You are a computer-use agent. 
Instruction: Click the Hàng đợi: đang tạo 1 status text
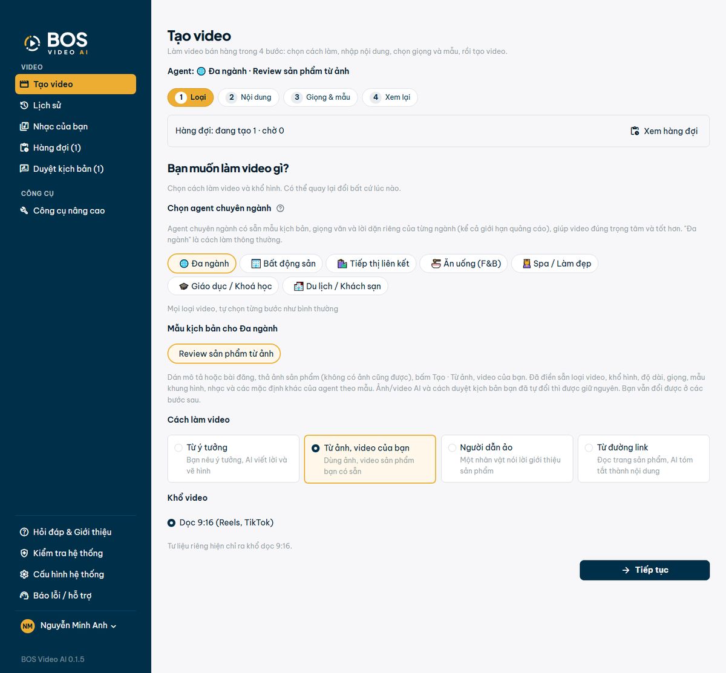click(x=230, y=131)
